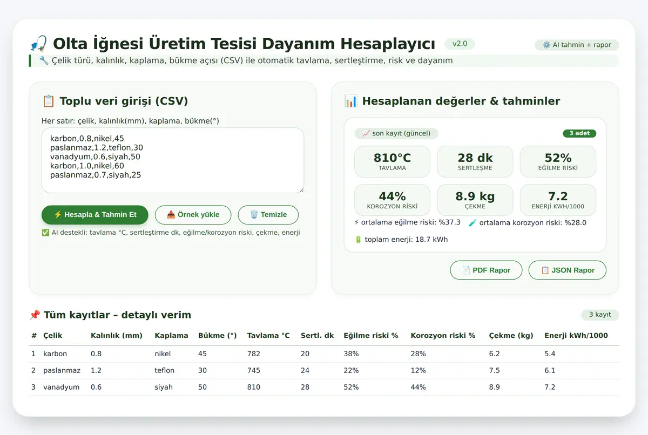The image size is (648, 435).
Task: Click the 6.1 enerji cell in paslanmaz row
Action: [550, 371]
